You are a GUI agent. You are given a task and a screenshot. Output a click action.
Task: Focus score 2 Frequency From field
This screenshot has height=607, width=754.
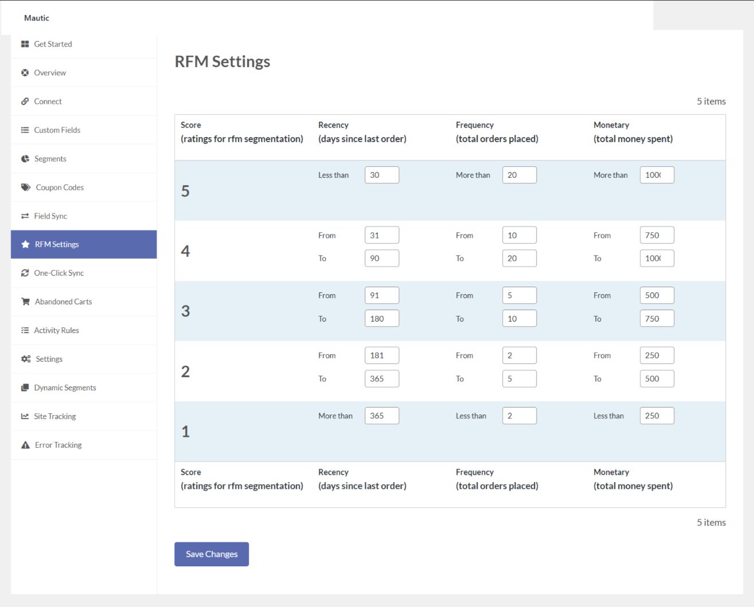[519, 355]
